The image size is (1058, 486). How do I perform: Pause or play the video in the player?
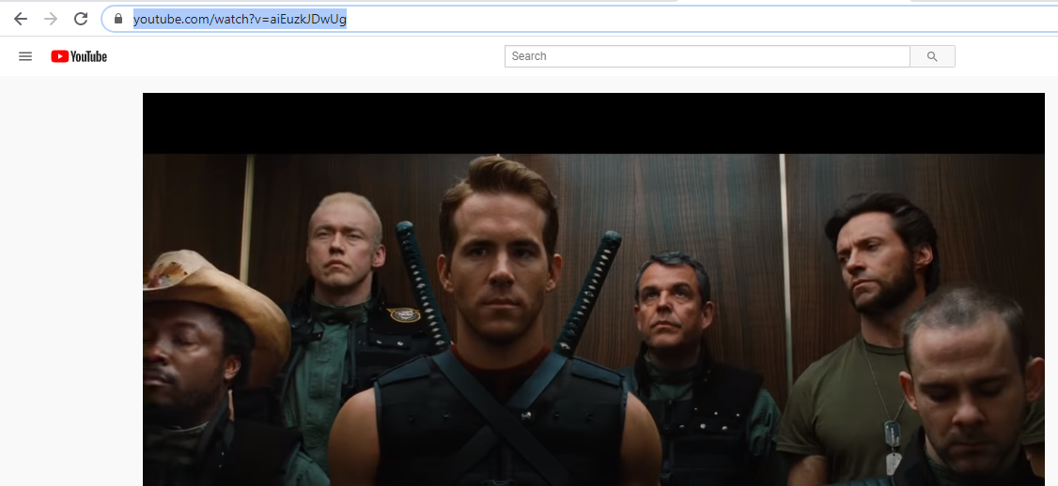(x=594, y=290)
